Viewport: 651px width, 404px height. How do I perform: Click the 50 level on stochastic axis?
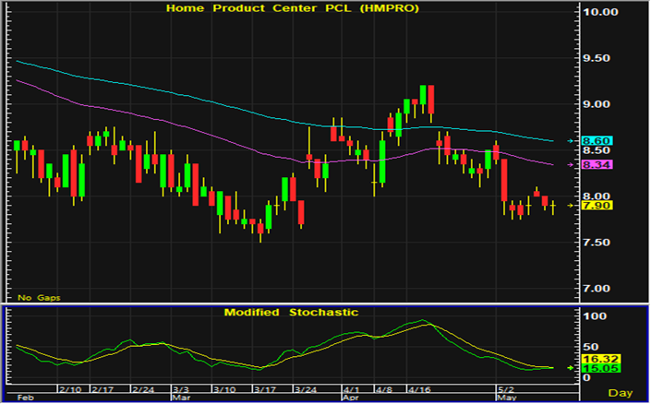click(x=590, y=347)
